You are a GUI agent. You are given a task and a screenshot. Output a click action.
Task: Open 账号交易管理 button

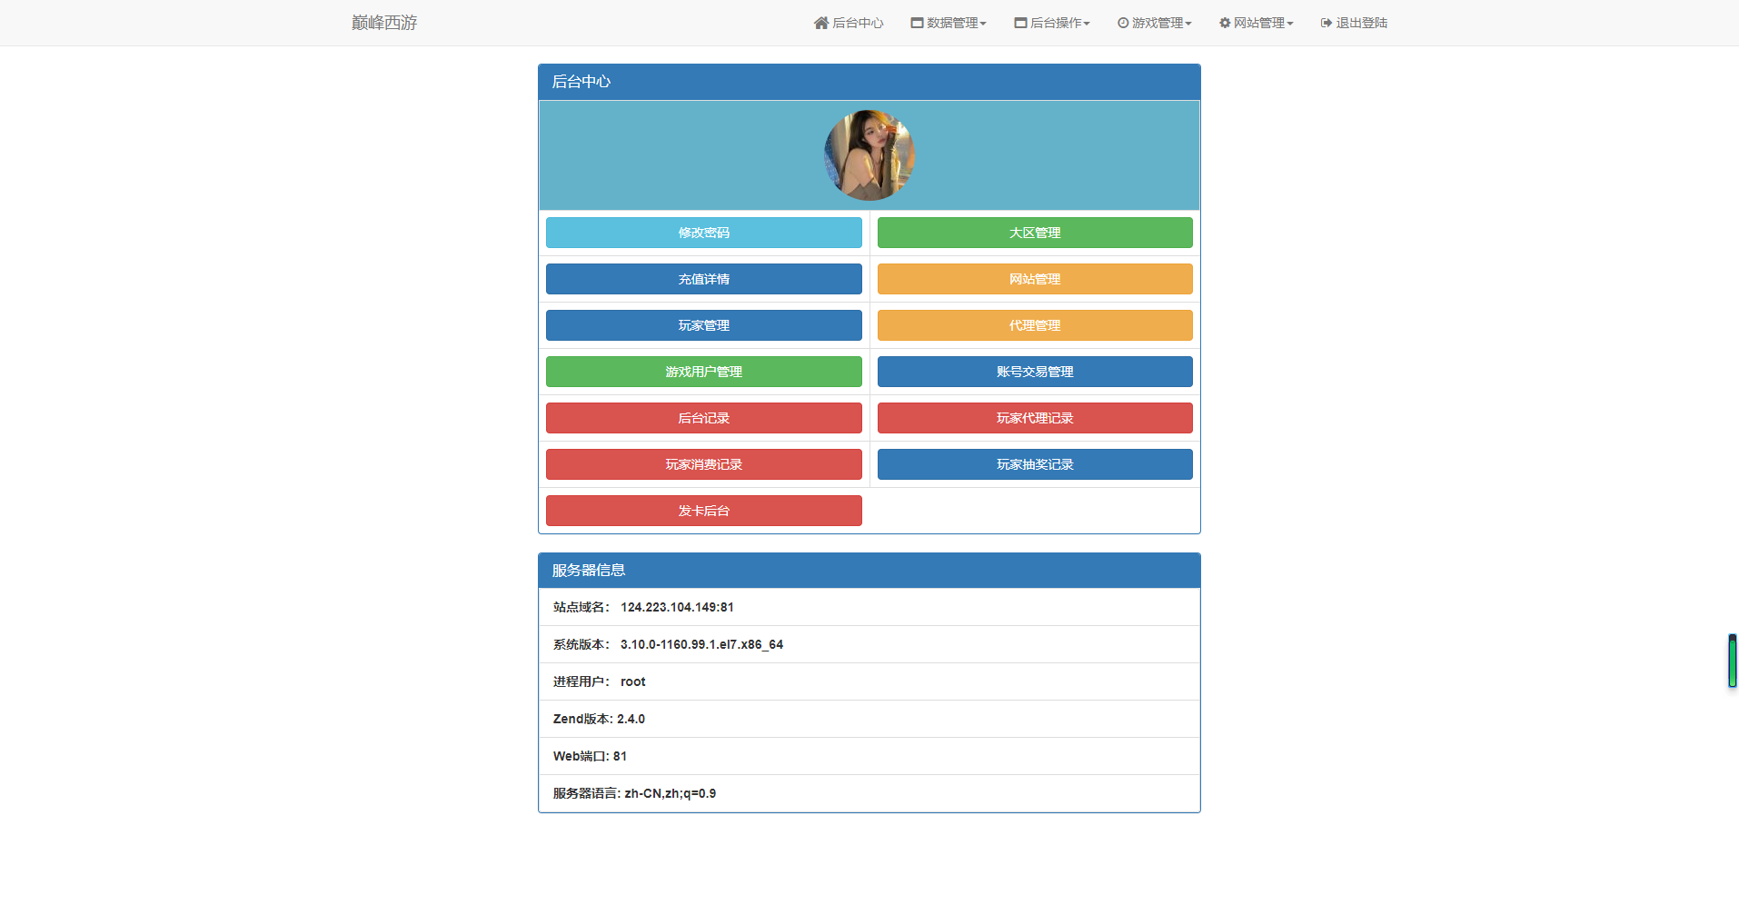[1035, 372]
